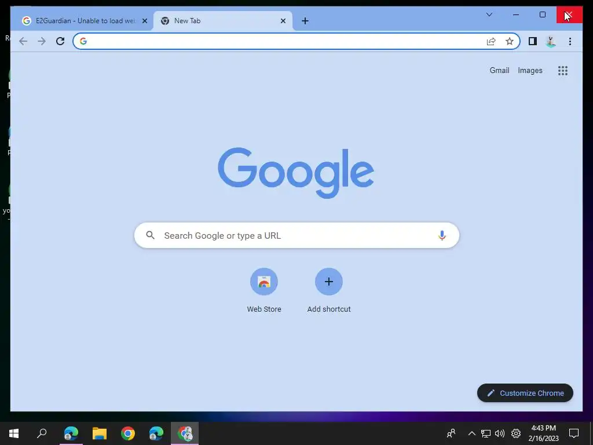Share this page icon in address bar
Image resolution: width=593 pixels, height=445 pixels.
pos(491,41)
